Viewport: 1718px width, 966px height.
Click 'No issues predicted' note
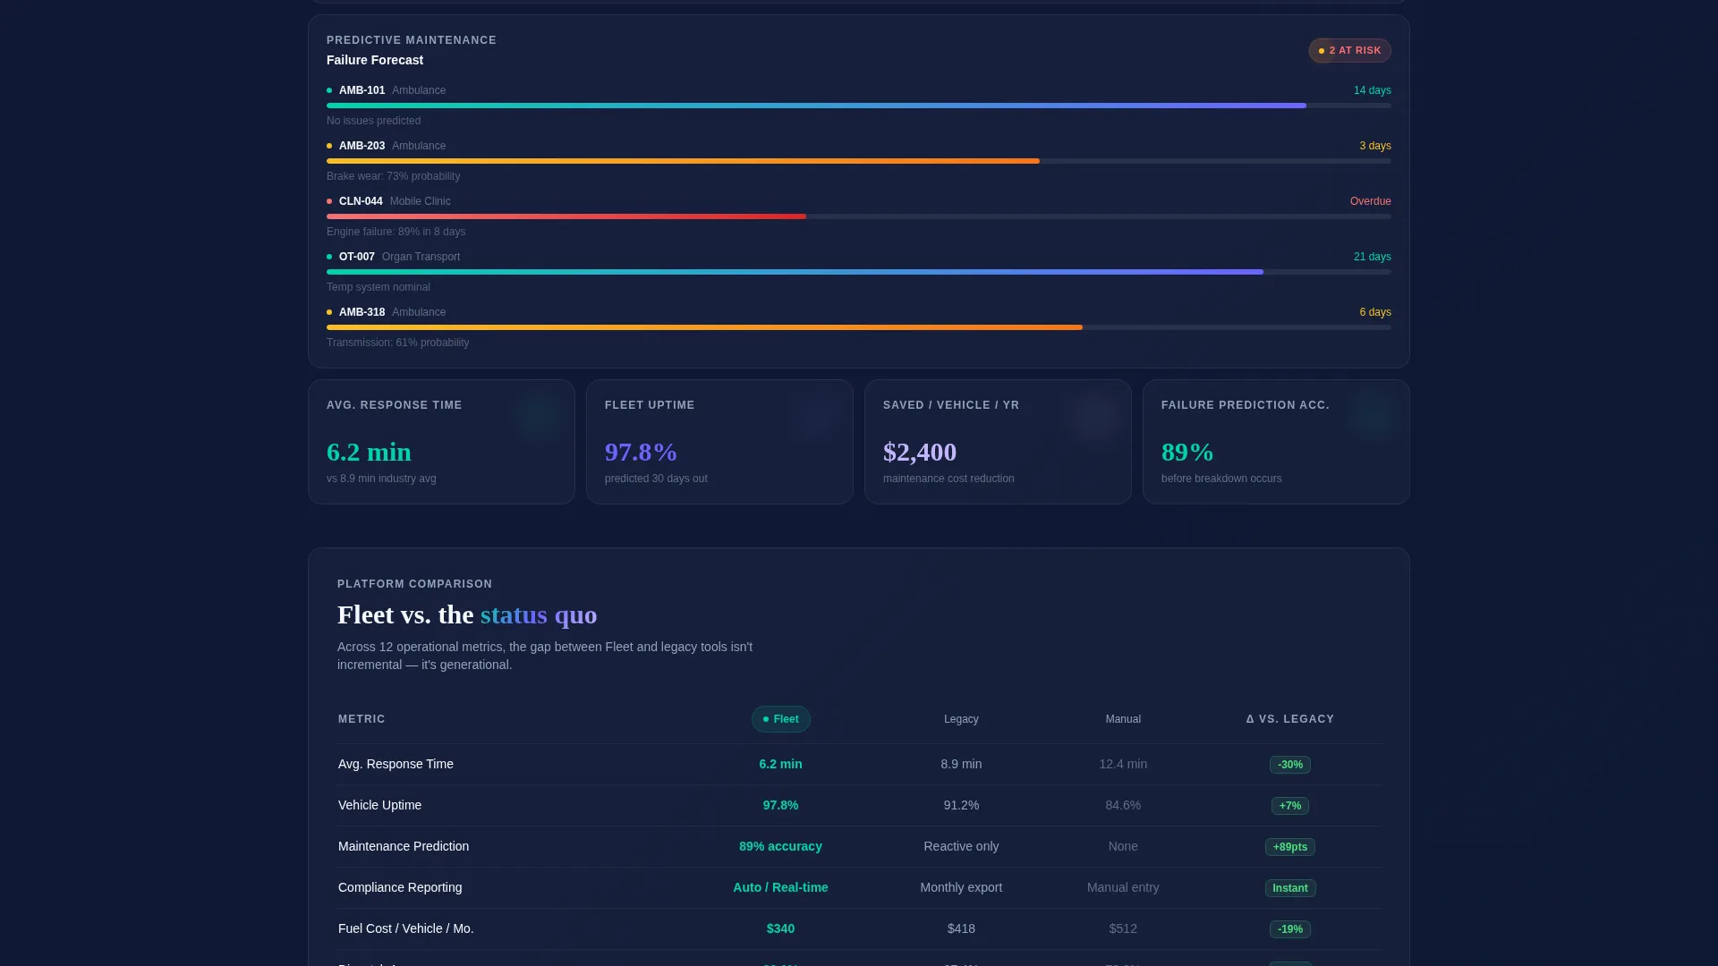373,121
